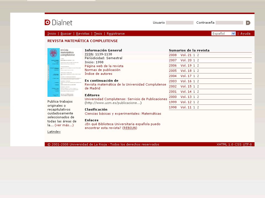
Task: Open the 2001 year summary link
Action: [x=173, y=92]
